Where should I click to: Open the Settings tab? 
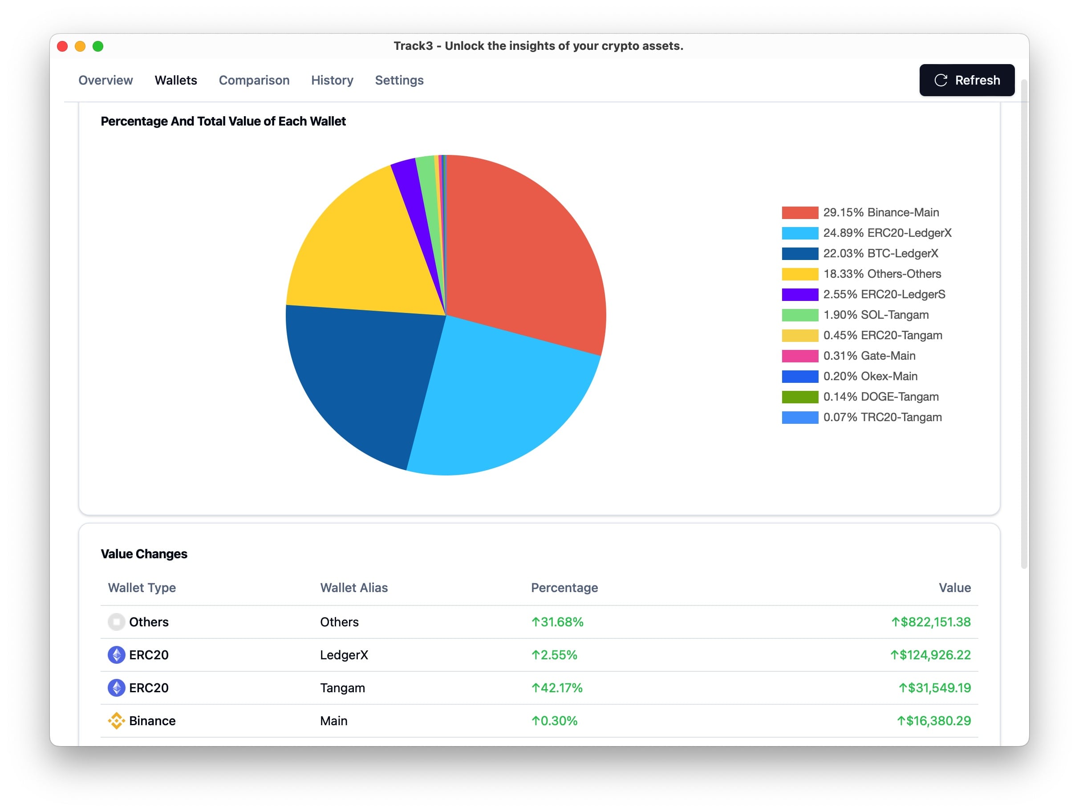tap(399, 81)
